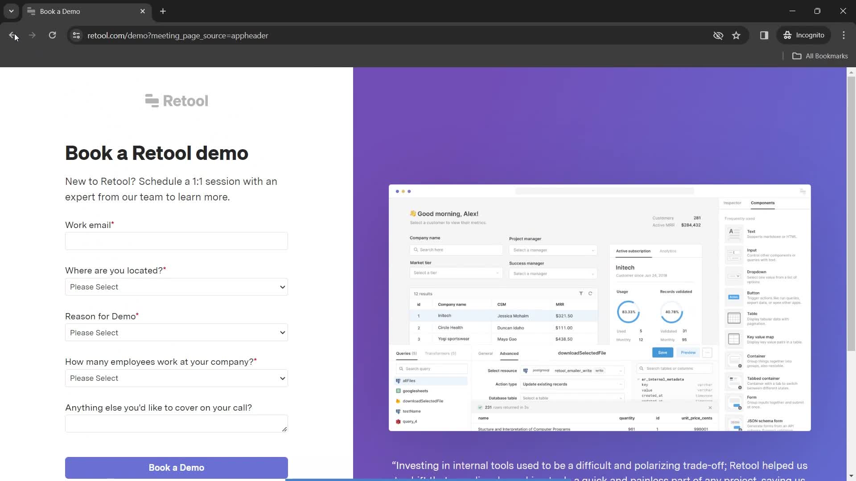This screenshot has width=856, height=481.
Task: Click the browser layout toggle icon
Action: pyautogui.click(x=764, y=35)
